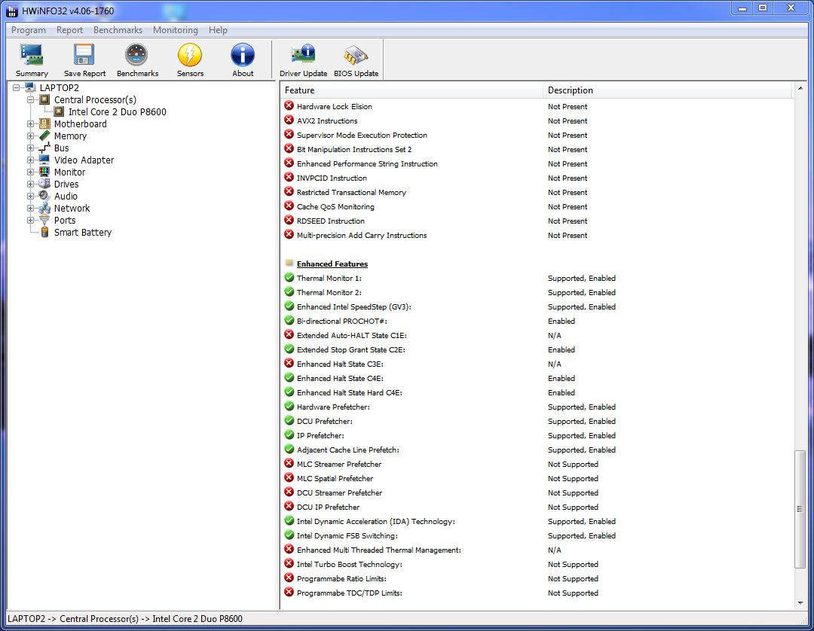Select the Intel Turbo Boost Technology row

pos(349,565)
